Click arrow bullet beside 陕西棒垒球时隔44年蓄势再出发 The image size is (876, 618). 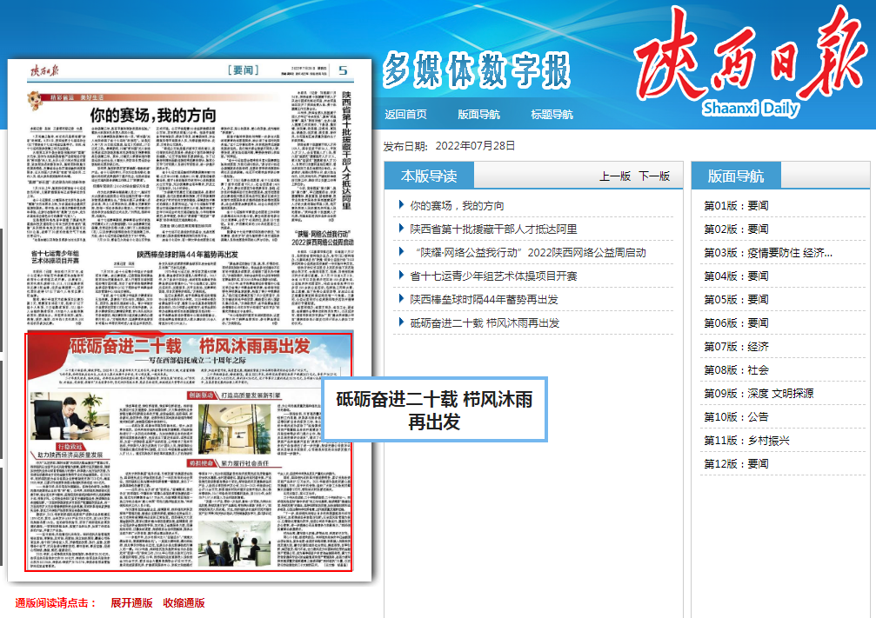[x=401, y=299]
